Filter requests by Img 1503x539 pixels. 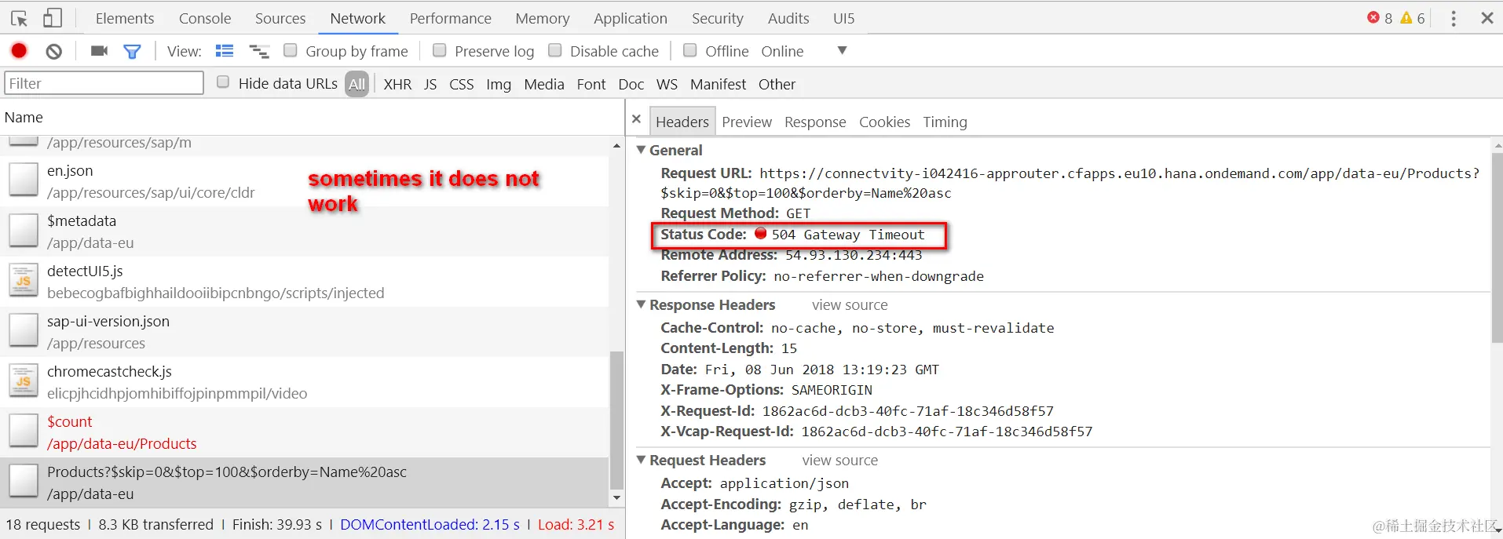tap(499, 84)
